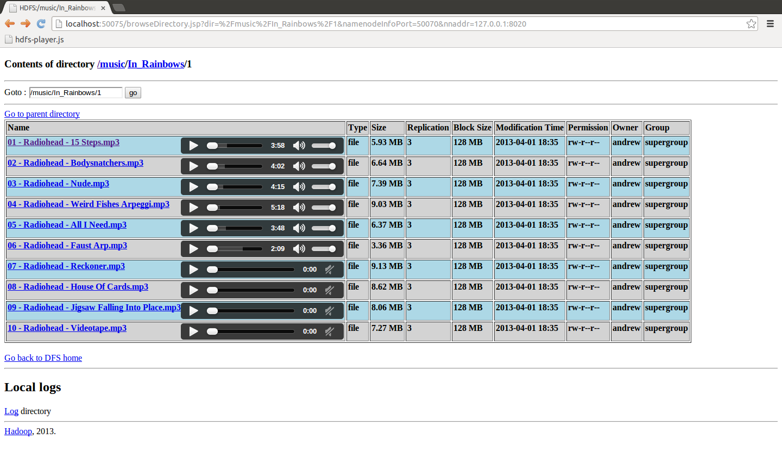
Task: Click the browser back arrow
Action: click(x=10, y=23)
